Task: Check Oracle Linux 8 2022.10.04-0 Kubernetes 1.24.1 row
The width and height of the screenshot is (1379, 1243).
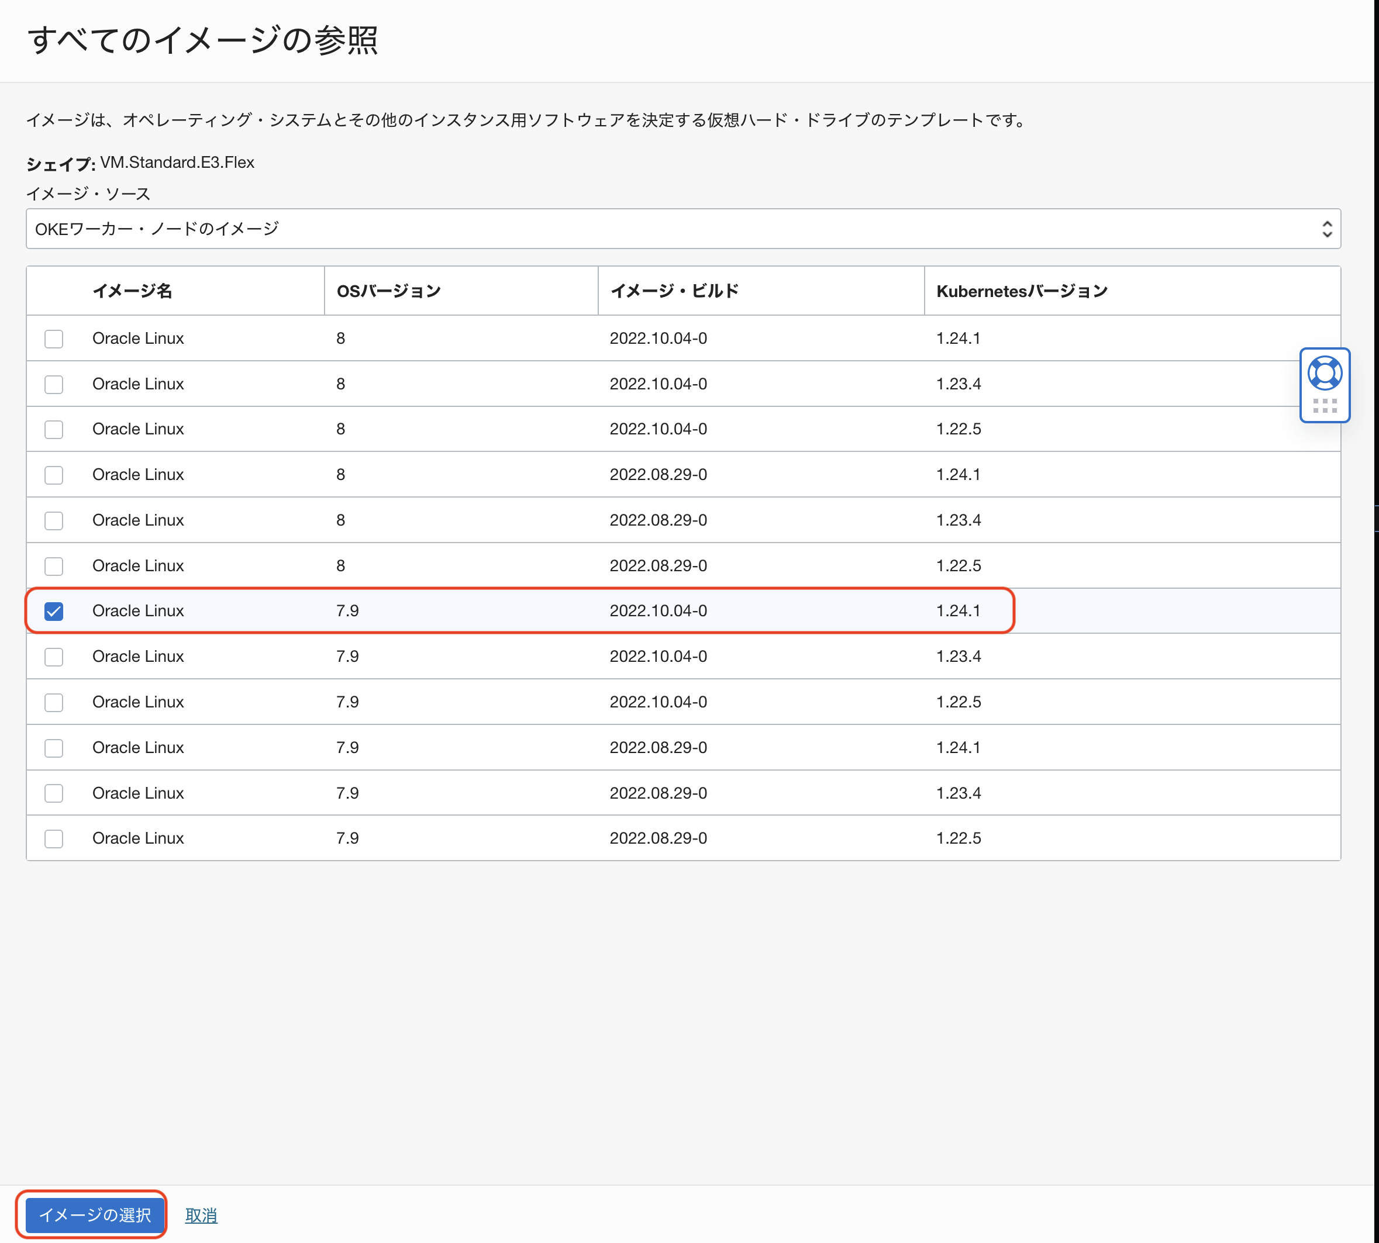Action: (54, 339)
